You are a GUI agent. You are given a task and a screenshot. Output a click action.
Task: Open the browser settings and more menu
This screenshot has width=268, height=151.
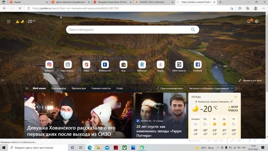(x=263, y=8)
